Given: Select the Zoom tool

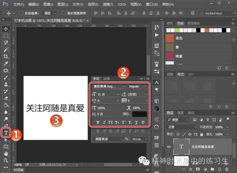Looking at the screenshot, I should pyautogui.click(x=6, y=160).
